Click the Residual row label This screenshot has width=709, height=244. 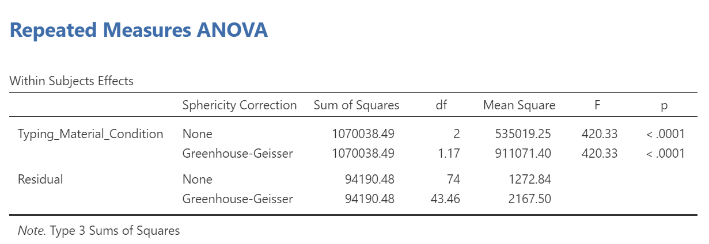(40, 179)
